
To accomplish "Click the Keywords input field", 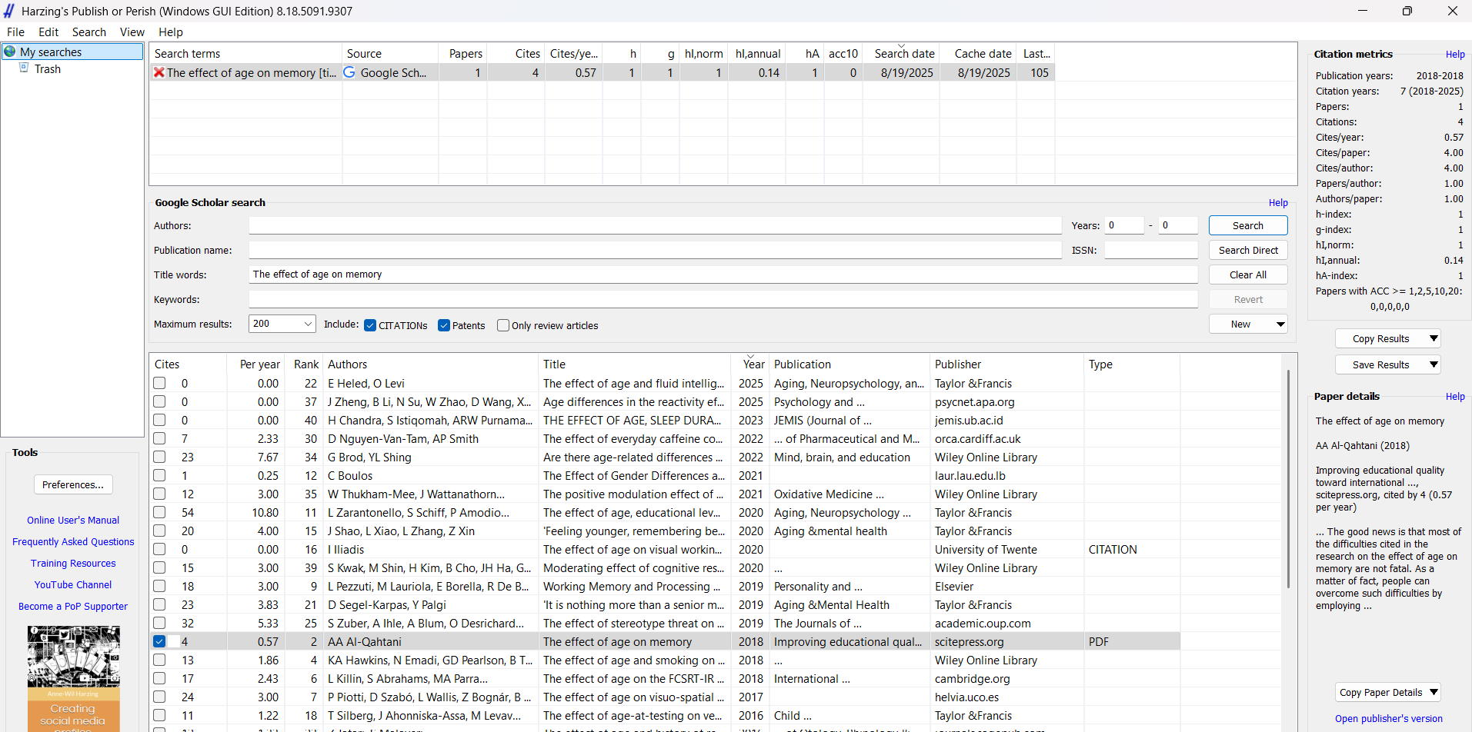I will pos(723,299).
